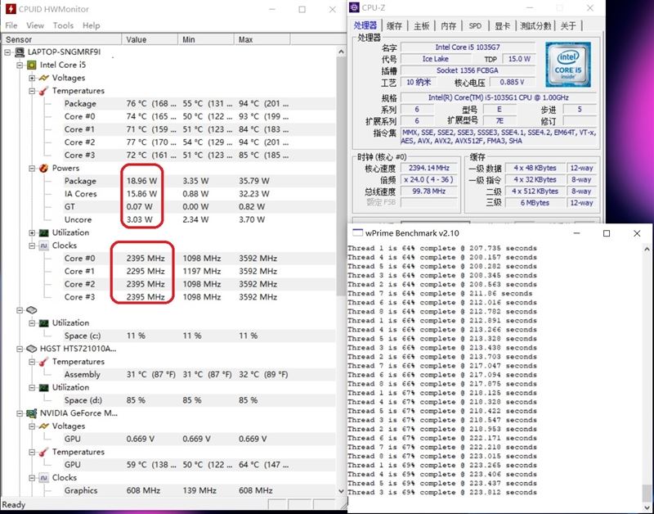Collapse the Powers node

pos(32,169)
